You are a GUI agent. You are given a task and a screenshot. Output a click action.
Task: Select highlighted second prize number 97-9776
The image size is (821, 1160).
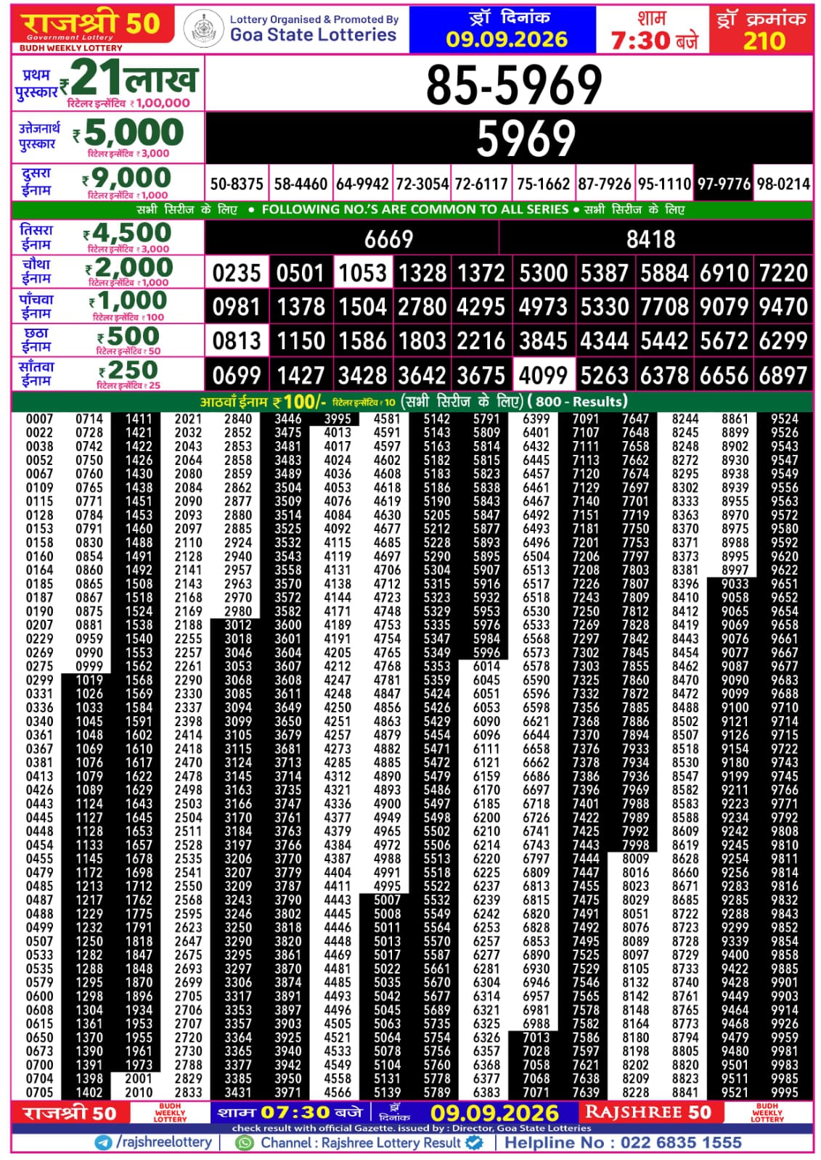724,184
